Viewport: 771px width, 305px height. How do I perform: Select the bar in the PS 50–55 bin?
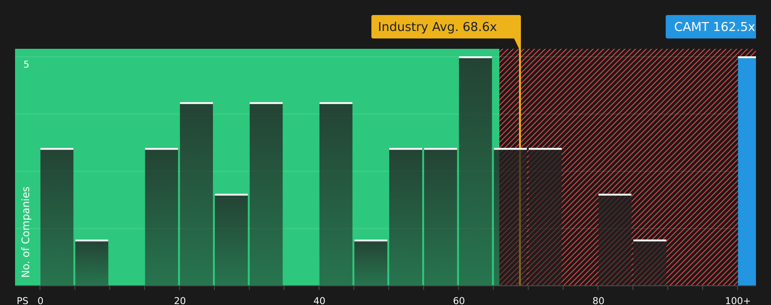tap(406, 217)
